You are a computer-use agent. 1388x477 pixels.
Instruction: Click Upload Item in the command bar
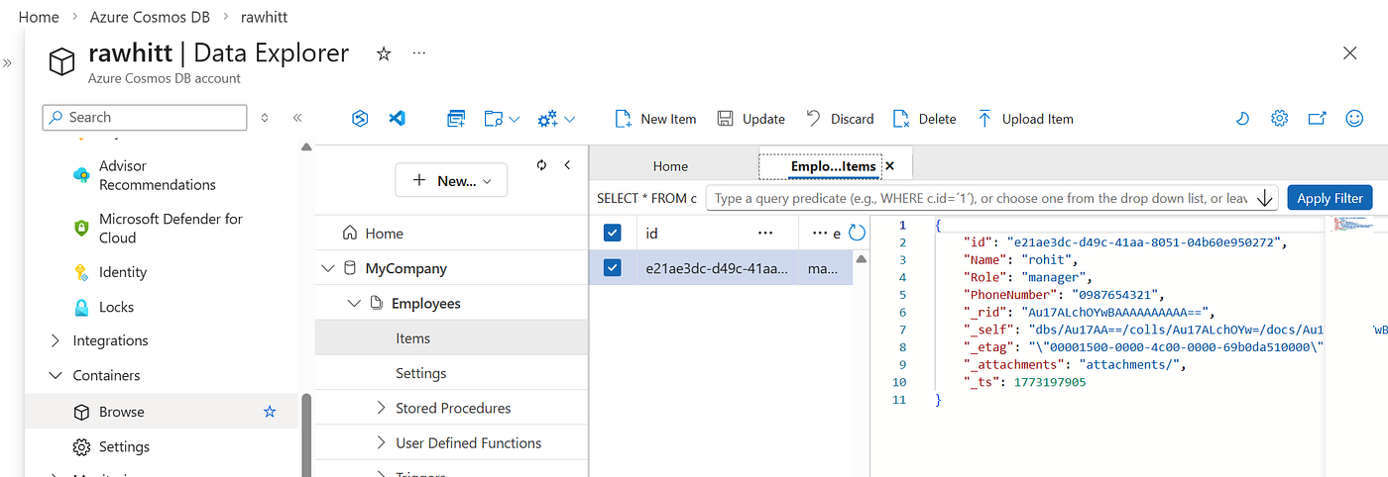[1025, 119]
